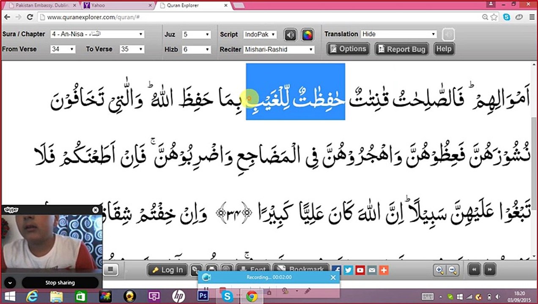Click the Report Bug button
The height and width of the screenshot is (304, 538).
402,49
